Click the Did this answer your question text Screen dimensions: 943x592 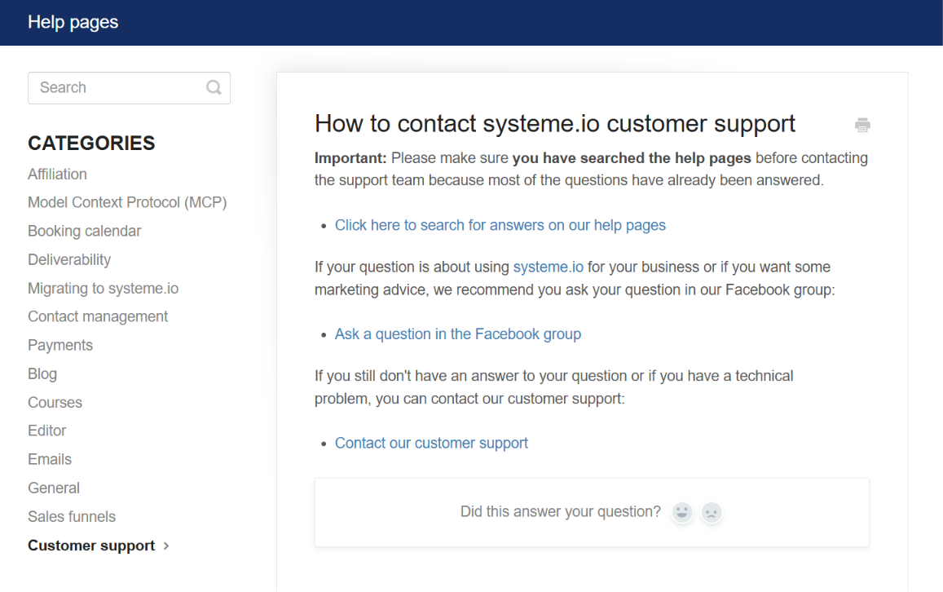pos(560,512)
